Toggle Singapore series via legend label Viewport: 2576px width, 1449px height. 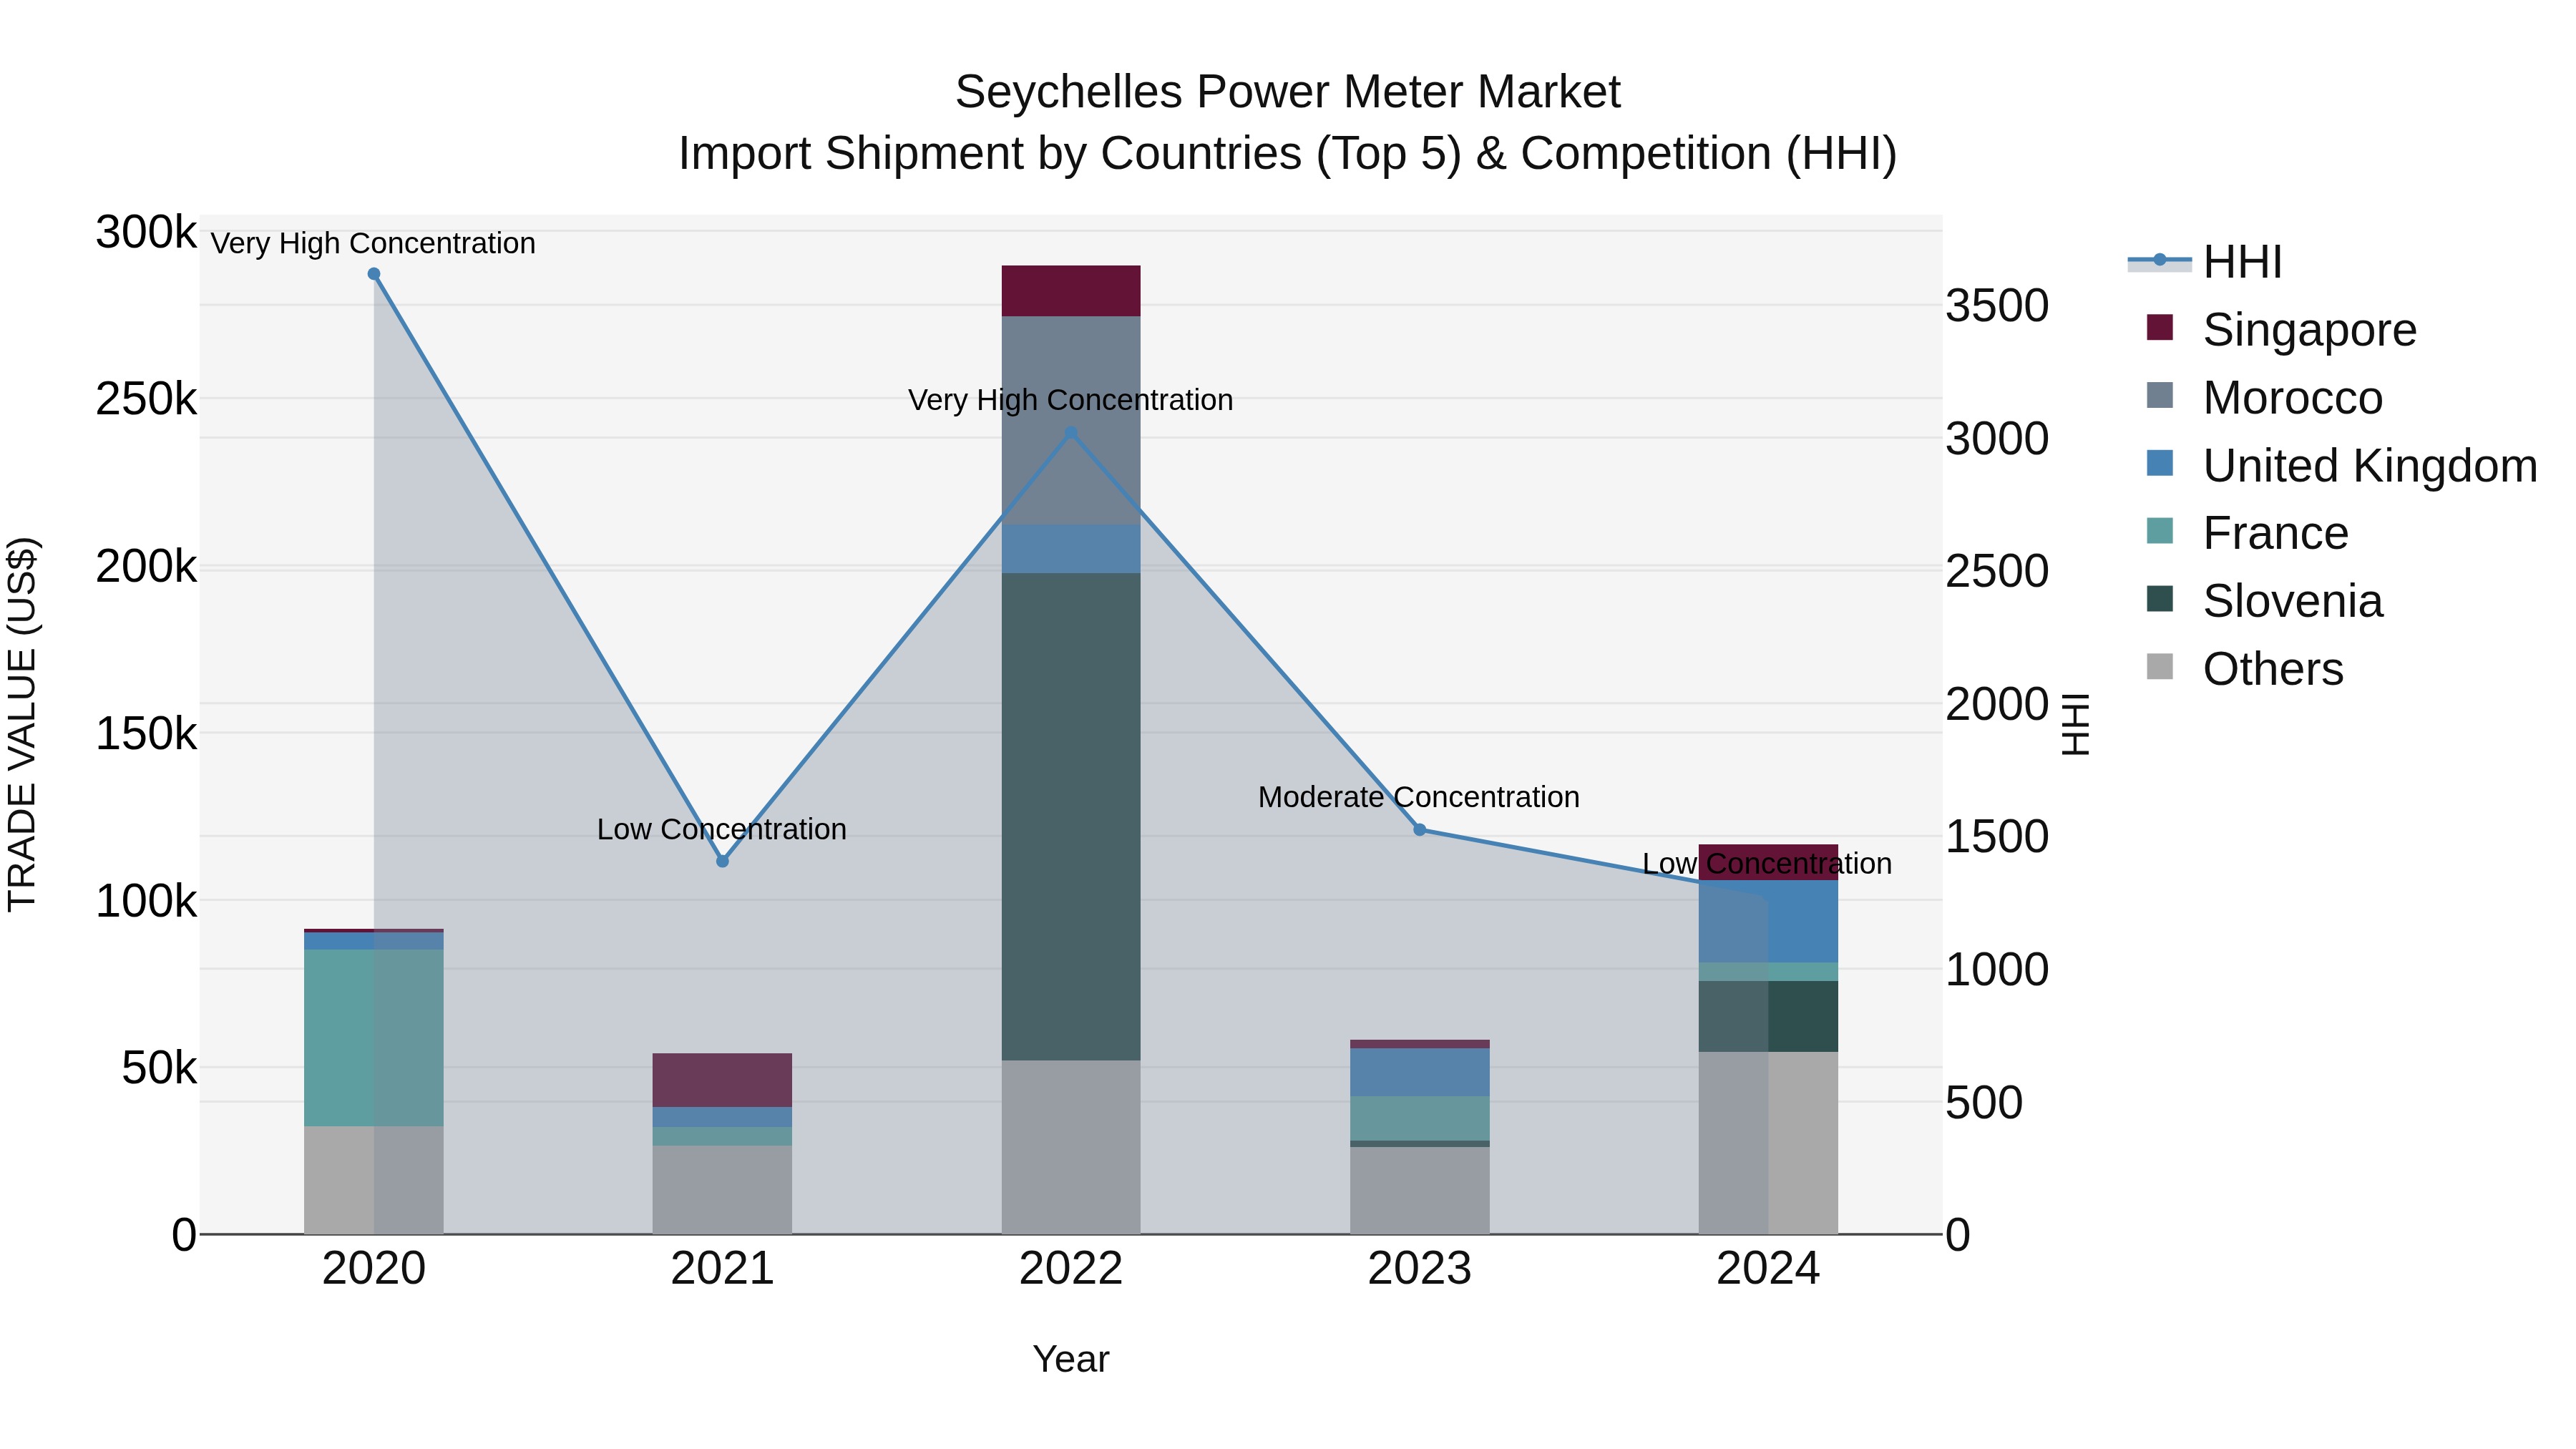pyautogui.click(x=2310, y=330)
